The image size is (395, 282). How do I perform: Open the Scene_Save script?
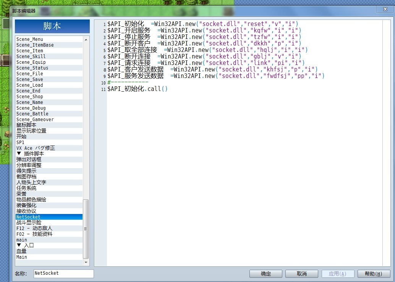[49, 79]
